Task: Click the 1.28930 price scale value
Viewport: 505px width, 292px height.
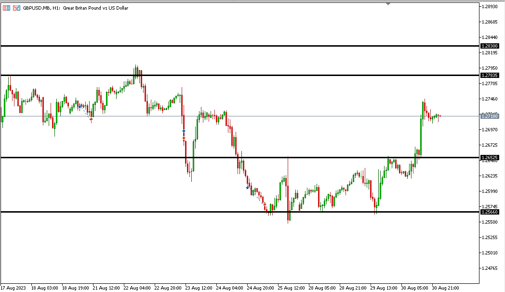Action: (490, 6)
